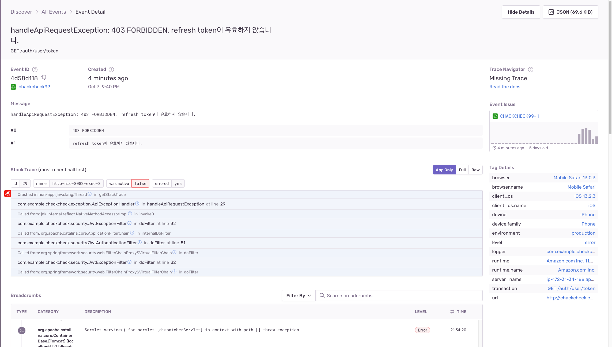The height and width of the screenshot is (347, 612).
Task: Switch stack trace view to Full
Action: (462, 170)
